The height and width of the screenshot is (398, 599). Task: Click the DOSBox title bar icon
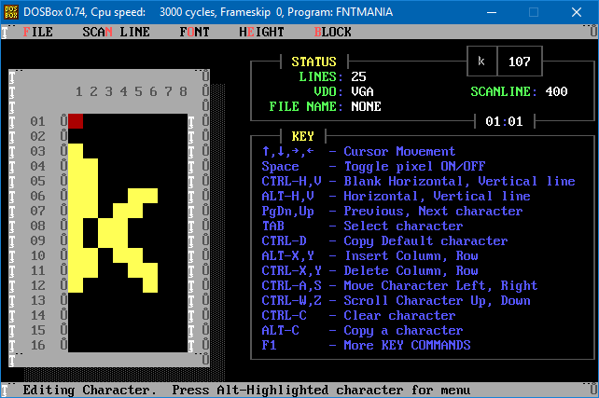pos(11,9)
